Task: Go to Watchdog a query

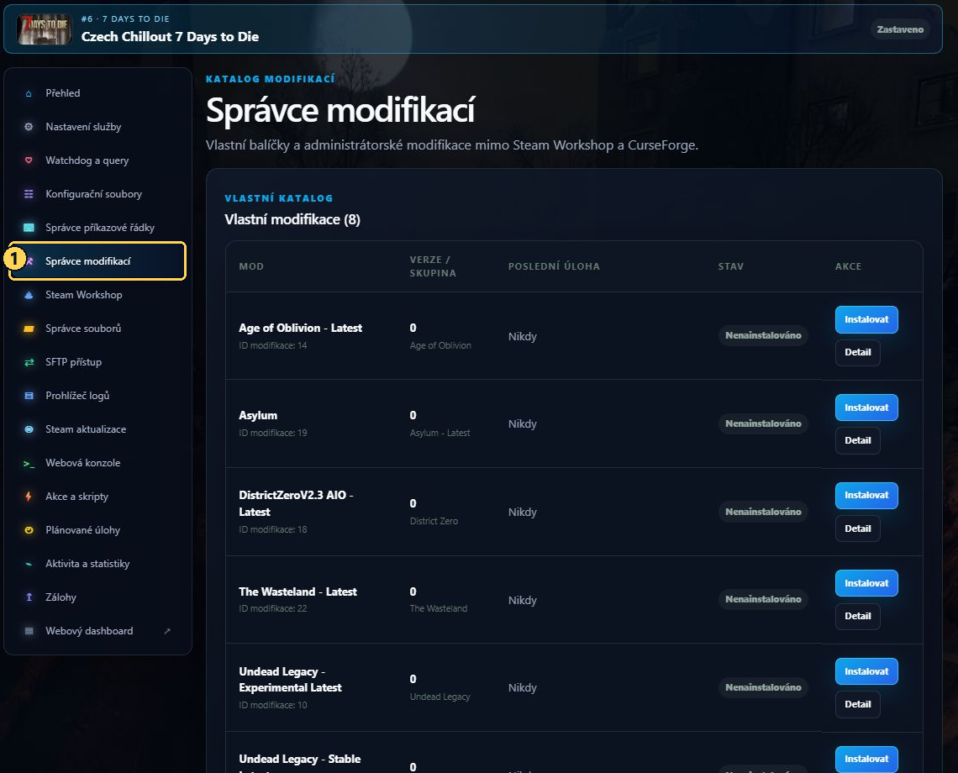Action: pyautogui.click(x=97, y=160)
